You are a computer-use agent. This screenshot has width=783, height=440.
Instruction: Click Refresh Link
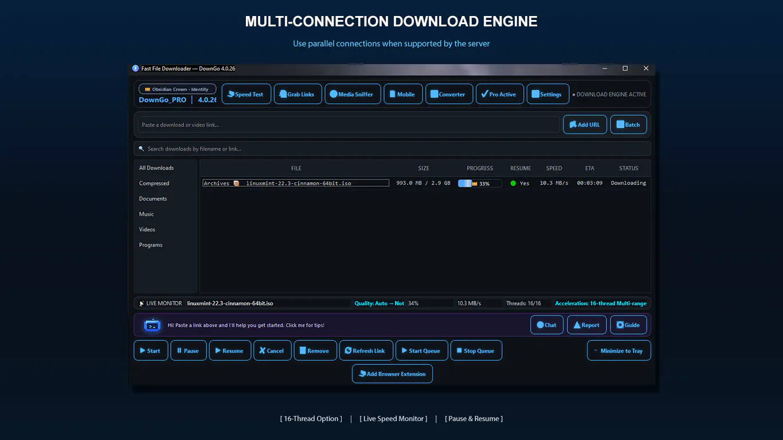366,351
